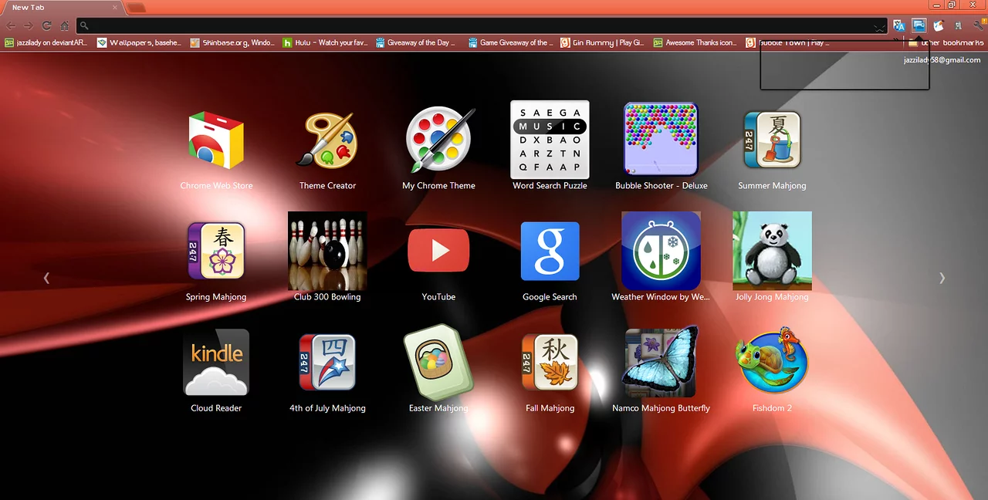Launch Bubble Shooter - Deluxe
The width and height of the screenshot is (988, 500).
[661, 140]
